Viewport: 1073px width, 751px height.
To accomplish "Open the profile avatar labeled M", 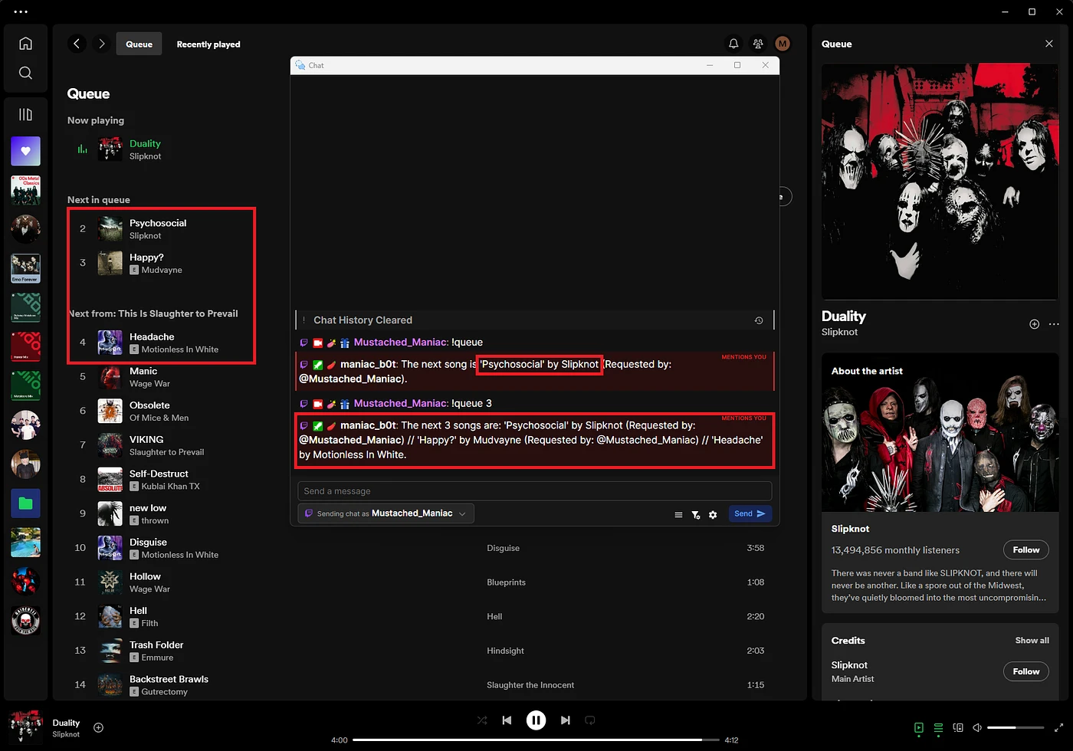I will click(x=783, y=44).
